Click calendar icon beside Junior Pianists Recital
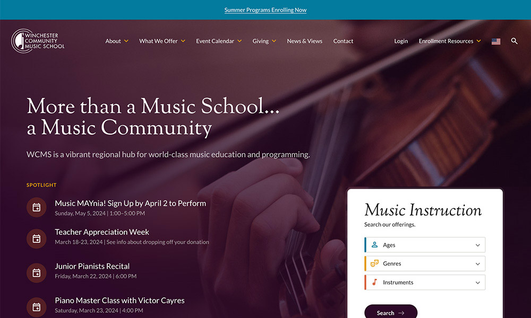Screen dimensions: 531x318 coord(37,273)
